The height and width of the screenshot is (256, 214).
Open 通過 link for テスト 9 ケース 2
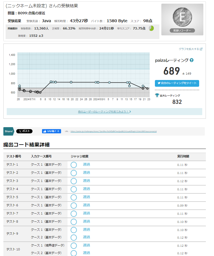(x=86, y=237)
